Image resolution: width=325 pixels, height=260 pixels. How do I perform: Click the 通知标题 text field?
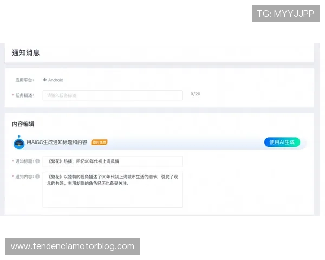(113, 161)
